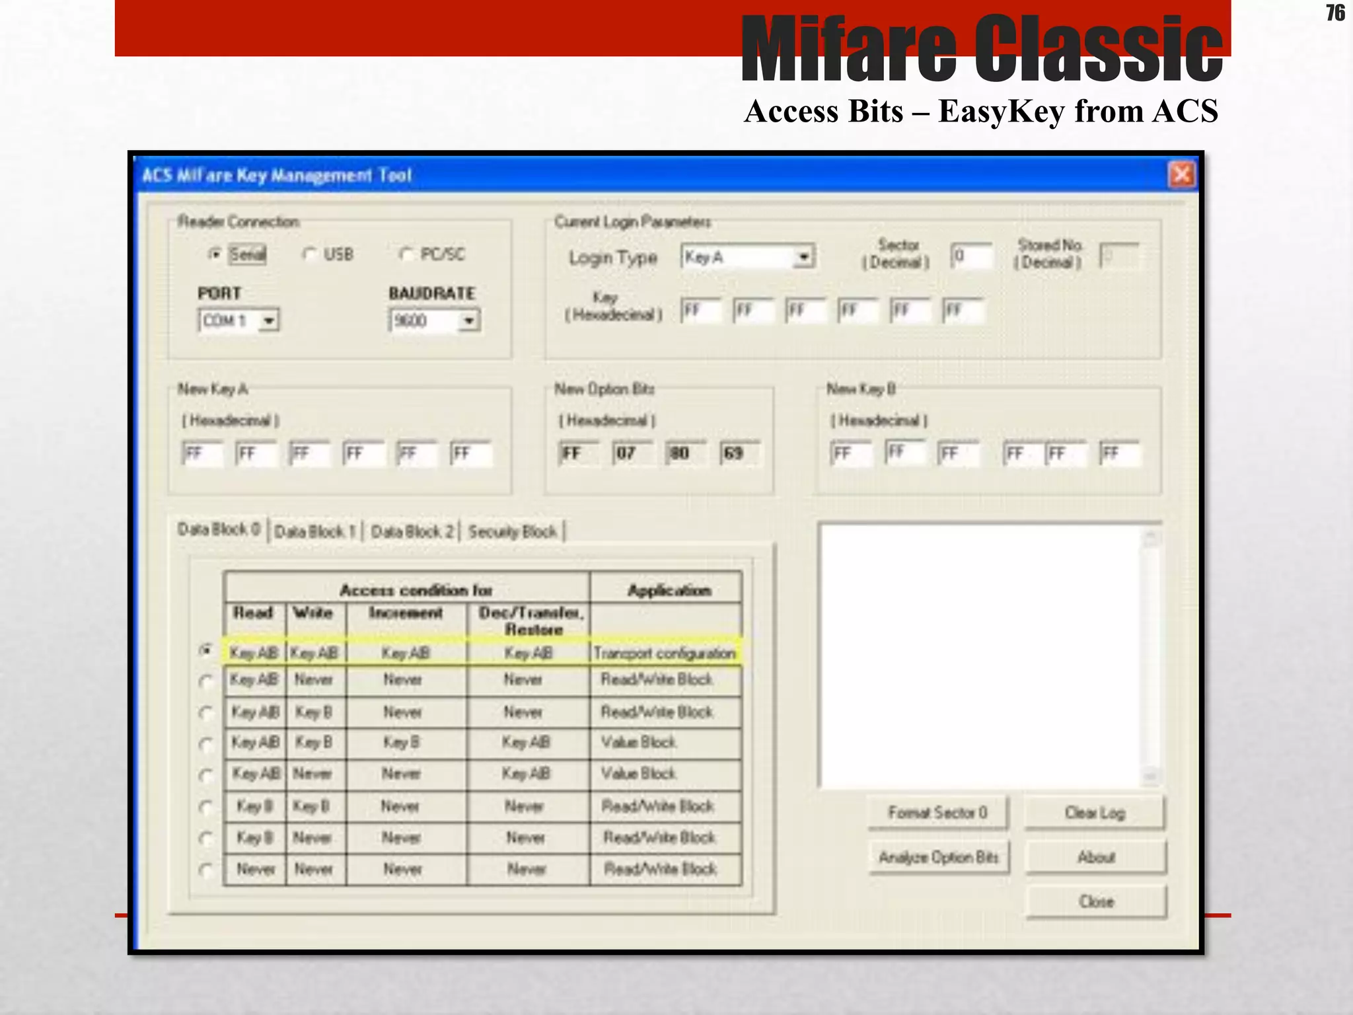
Task: Click the Clear Log button
Action: [1095, 813]
